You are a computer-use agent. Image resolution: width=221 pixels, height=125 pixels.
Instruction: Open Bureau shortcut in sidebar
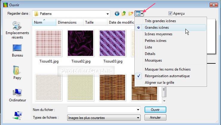point(17,51)
